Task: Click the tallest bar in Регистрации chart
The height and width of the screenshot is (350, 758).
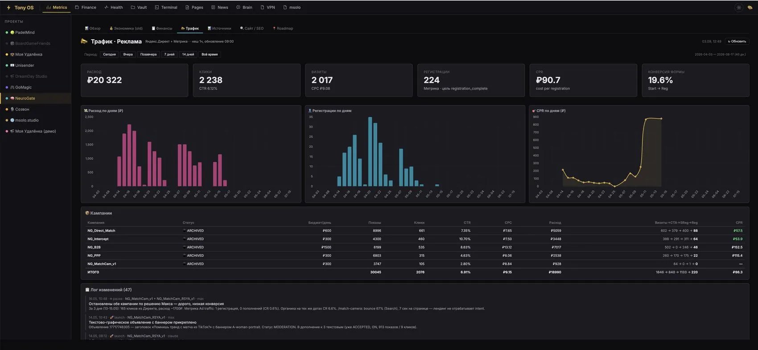Action: click(x=370, y=151)
